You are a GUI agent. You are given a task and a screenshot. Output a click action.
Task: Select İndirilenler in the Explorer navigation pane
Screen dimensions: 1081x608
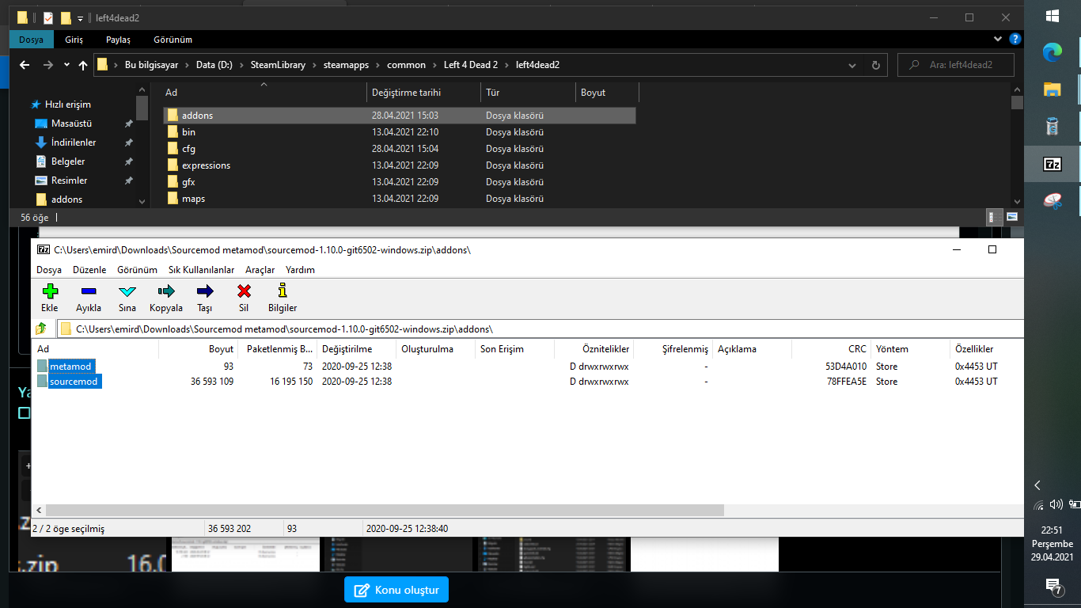[x=74, y=142]
